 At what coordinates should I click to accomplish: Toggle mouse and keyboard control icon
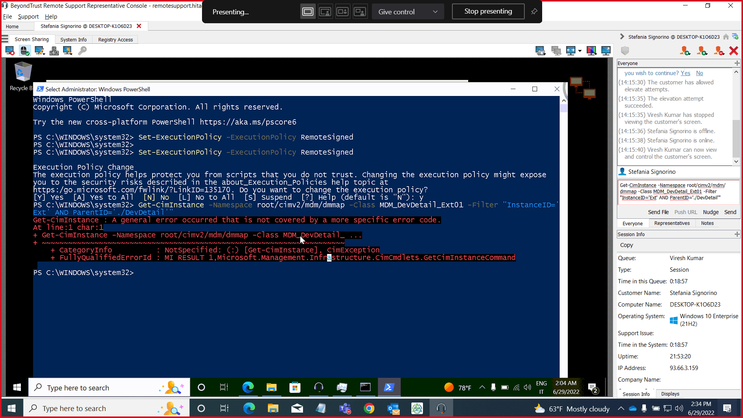(x=24, y=51)
